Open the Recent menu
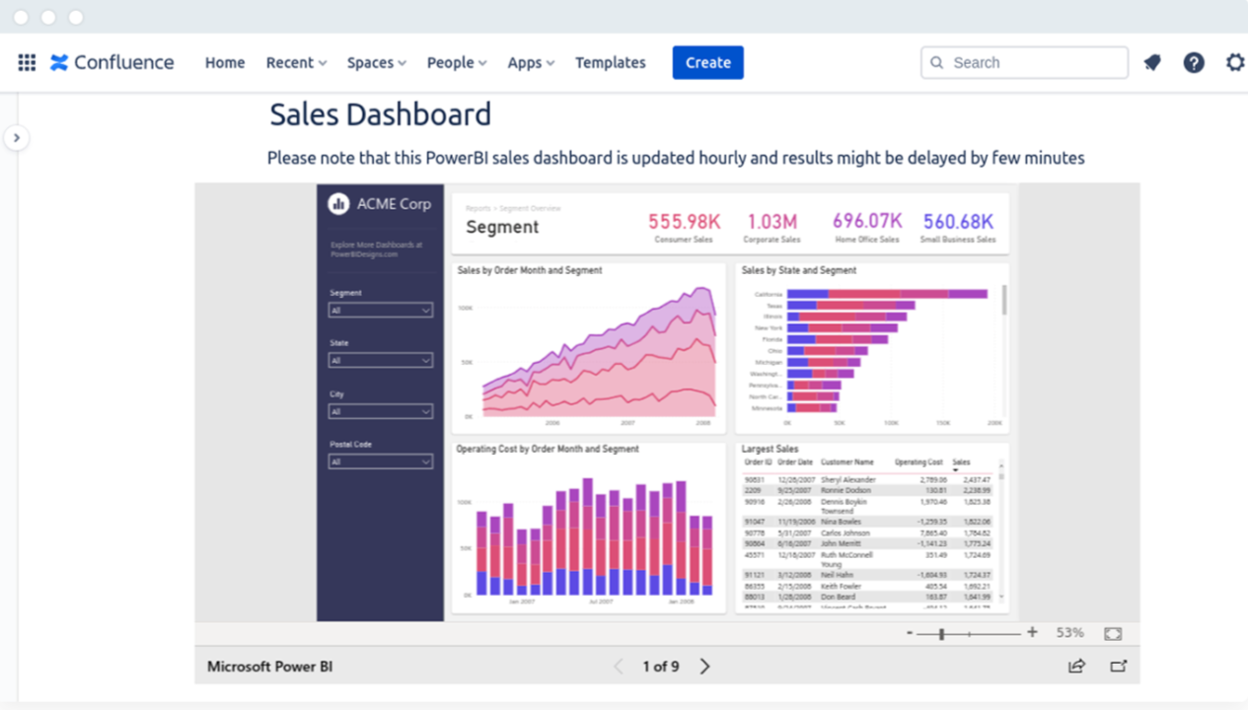 tap(295, 62)
